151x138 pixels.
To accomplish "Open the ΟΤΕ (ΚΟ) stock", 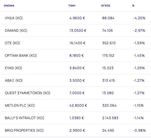I will point(12,43).
